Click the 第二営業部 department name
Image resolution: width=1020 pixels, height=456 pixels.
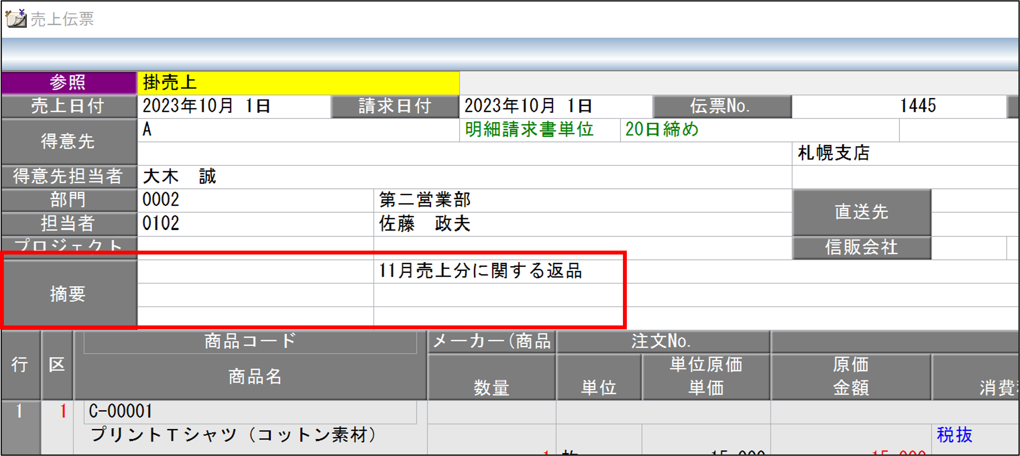(425, 200)
